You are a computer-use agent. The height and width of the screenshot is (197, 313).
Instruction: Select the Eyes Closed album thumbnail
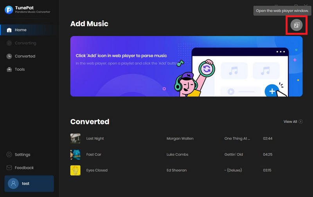[x=75, y=170]
